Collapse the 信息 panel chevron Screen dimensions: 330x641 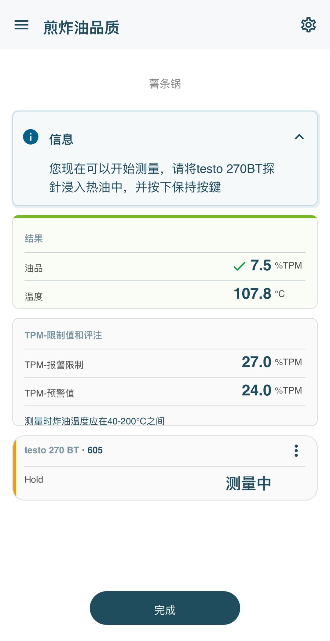click(x=299, y=137)
